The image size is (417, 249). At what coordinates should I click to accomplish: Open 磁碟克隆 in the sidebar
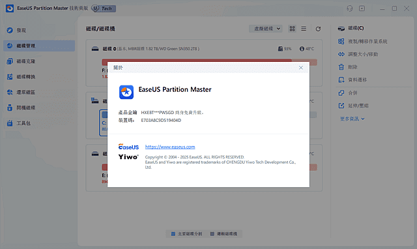tap(39, 61)
